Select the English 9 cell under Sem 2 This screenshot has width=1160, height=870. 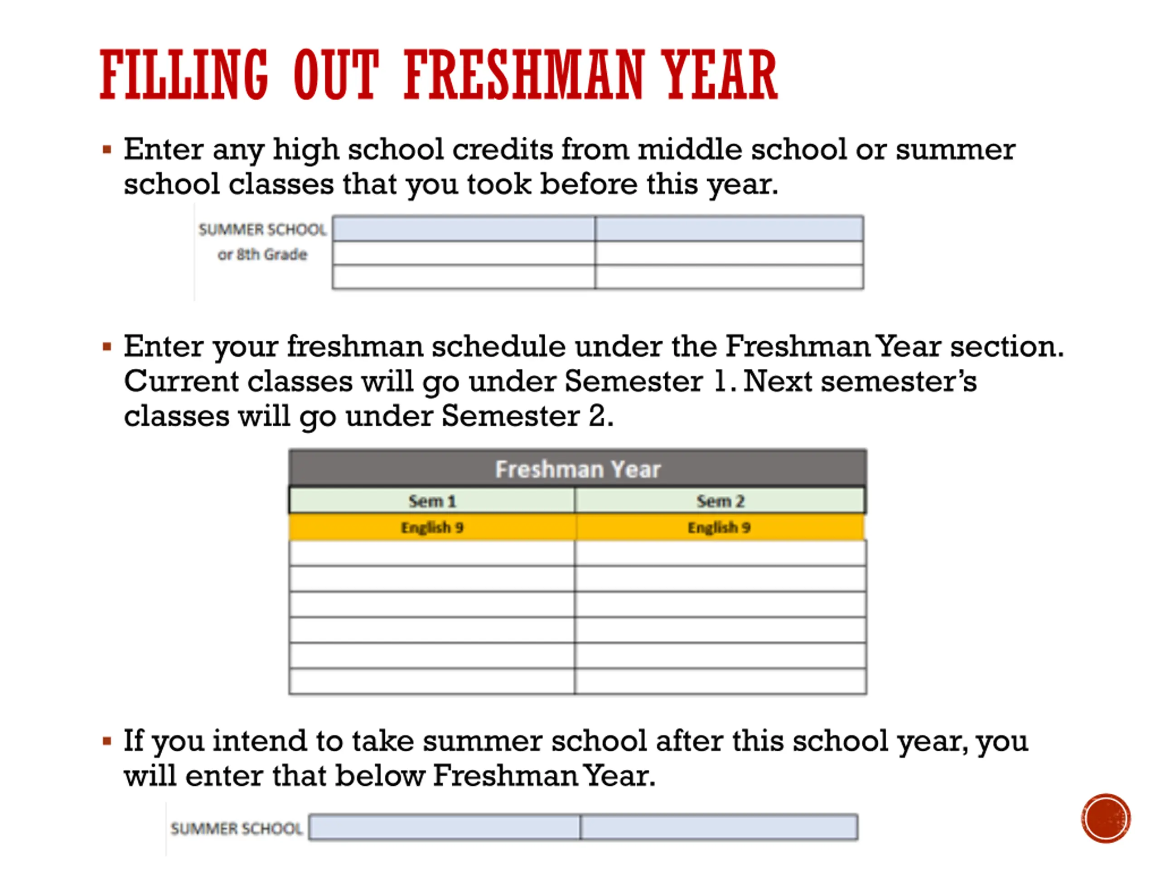coord(719,527)
